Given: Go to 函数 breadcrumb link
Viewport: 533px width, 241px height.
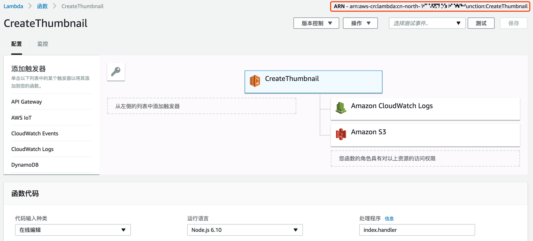Looking at the screenshot, I should (42, 6).
